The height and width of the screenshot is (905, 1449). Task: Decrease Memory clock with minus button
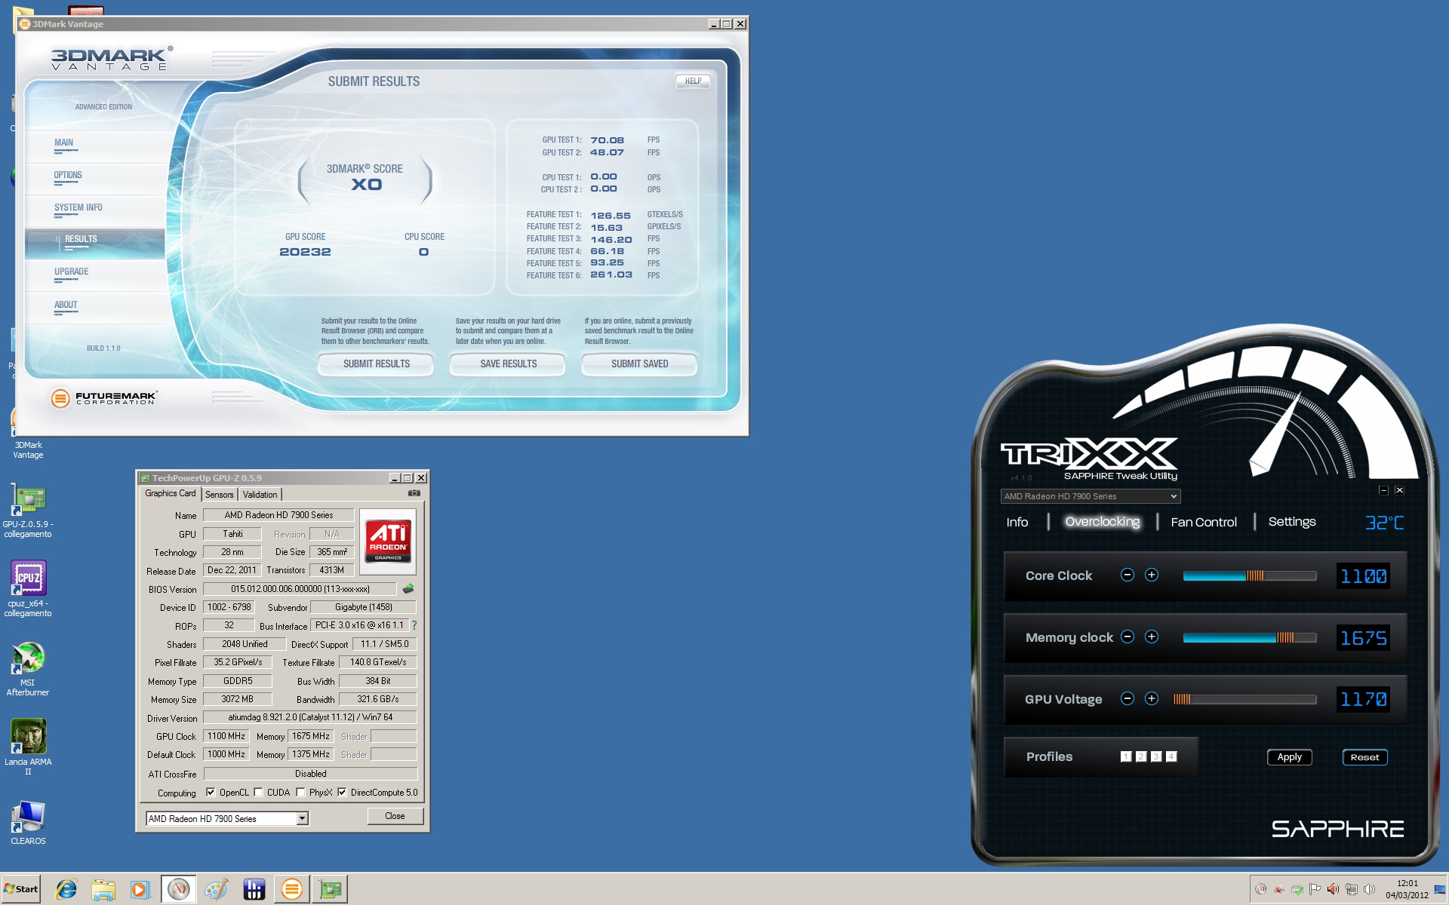pos(1128,637)
